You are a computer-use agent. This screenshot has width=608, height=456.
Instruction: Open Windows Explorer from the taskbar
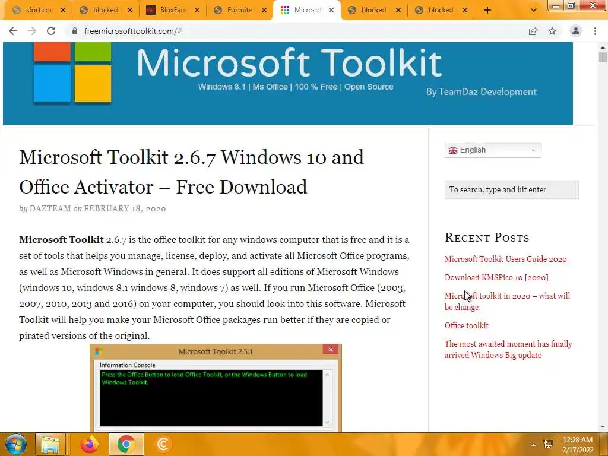click(50, 444)
